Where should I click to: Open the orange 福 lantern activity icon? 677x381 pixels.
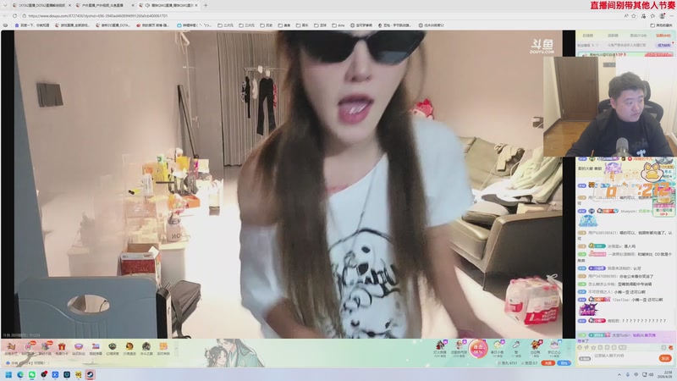(163, 348)
